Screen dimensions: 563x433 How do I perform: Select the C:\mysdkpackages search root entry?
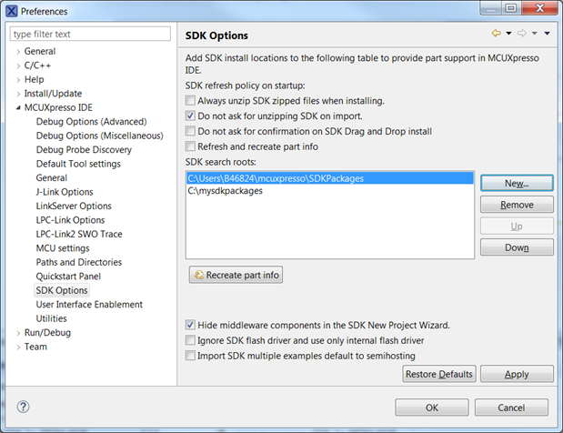click(x=225, y=191)
